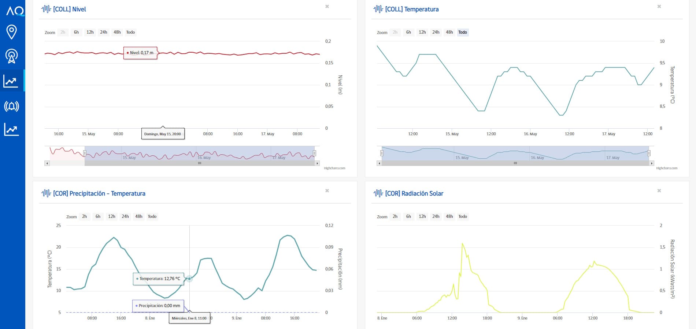Open the stations antenna icon in sidebar

click(12, 56)
